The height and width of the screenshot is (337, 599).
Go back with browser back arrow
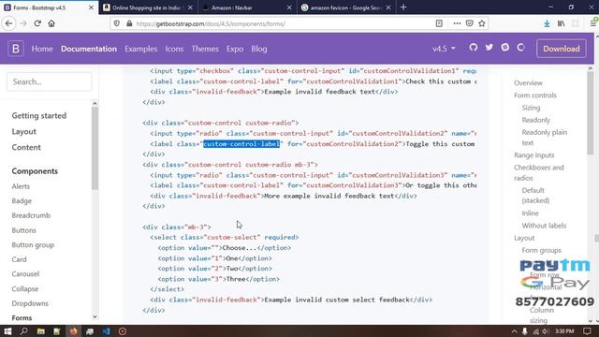tap(8, 23)
